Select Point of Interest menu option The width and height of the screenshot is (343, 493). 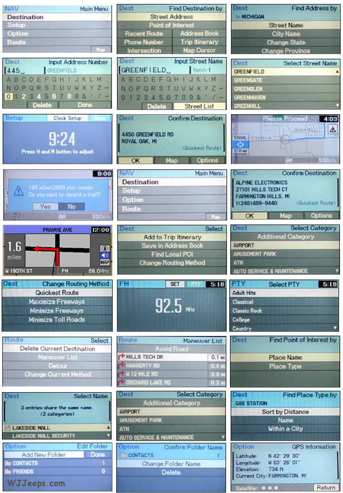(x=171, y=25)
